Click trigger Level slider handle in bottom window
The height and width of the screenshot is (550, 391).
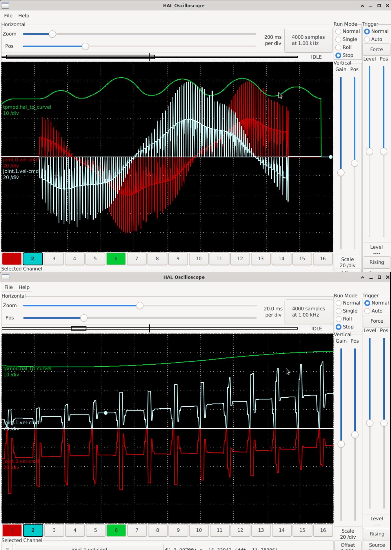point(370,423)
